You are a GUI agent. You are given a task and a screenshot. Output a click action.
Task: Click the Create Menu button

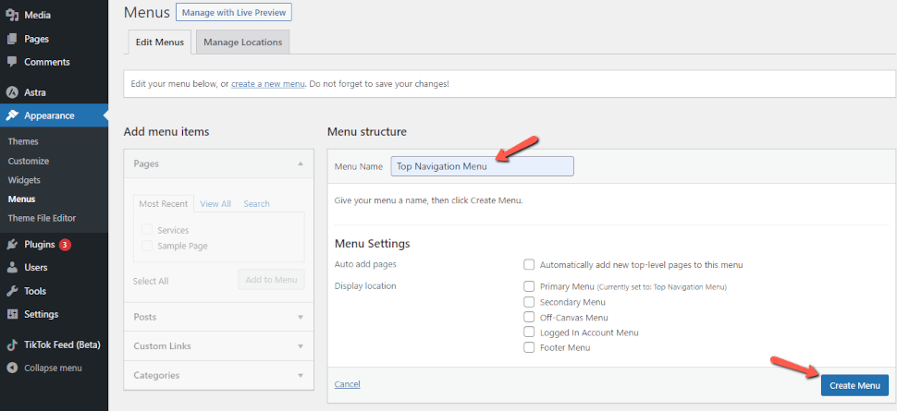click(854, 385)
